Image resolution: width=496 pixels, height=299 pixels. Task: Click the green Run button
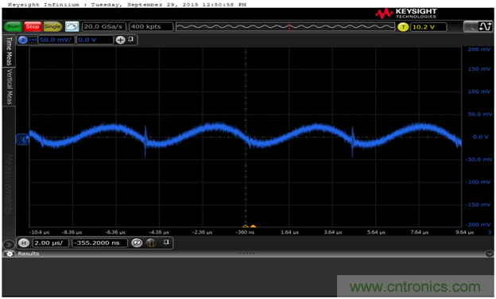13,26
